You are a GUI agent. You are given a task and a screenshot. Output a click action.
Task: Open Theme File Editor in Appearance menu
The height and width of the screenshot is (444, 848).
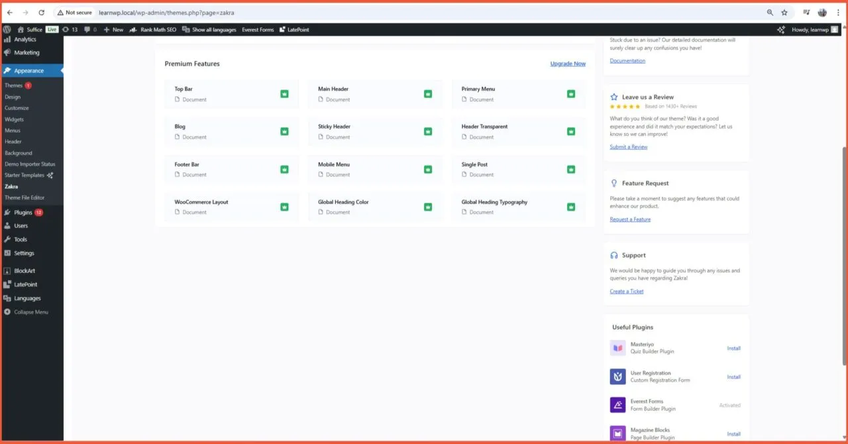[25, 197]
